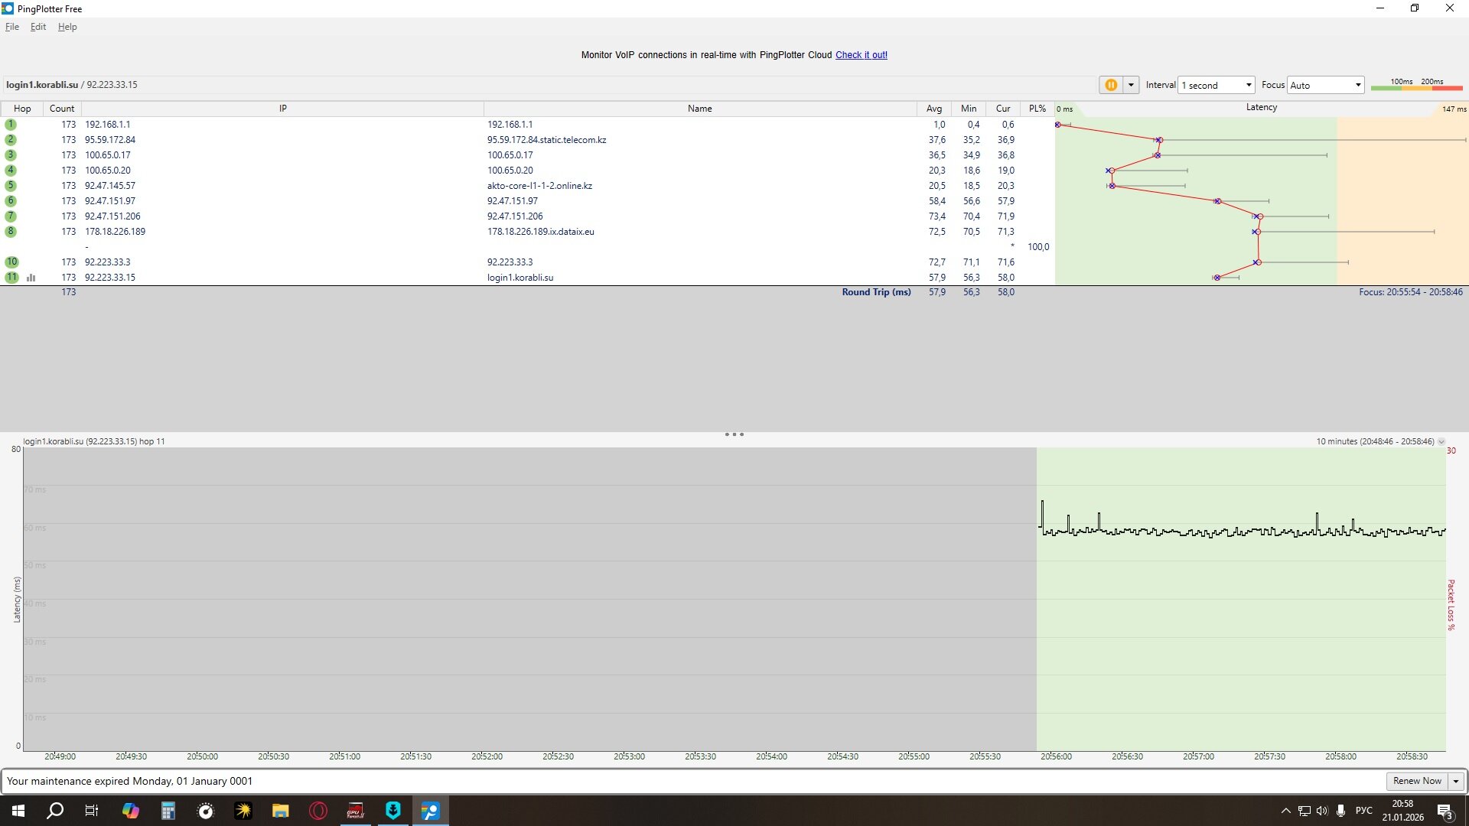Open the File menu
Viewport: 1469px width, 826px height.
[x=12, y=27]
